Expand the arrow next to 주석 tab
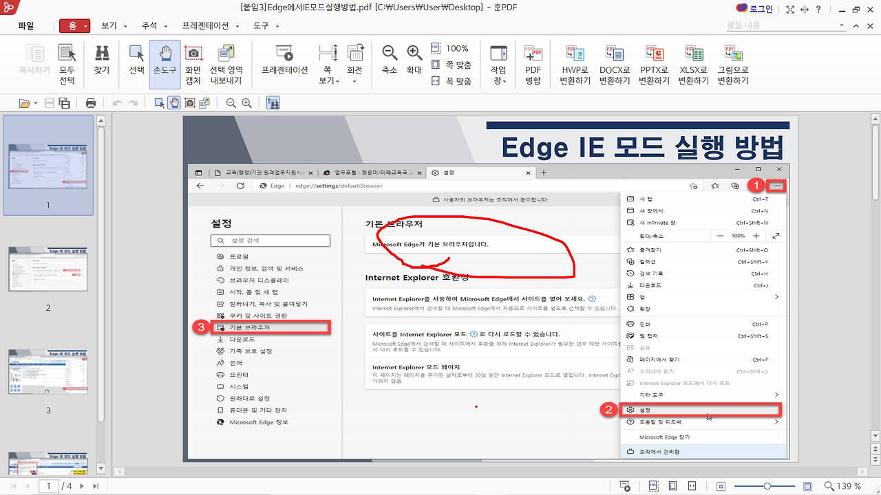This screenshot has width=881, height=495. click(x=166, y=26)
